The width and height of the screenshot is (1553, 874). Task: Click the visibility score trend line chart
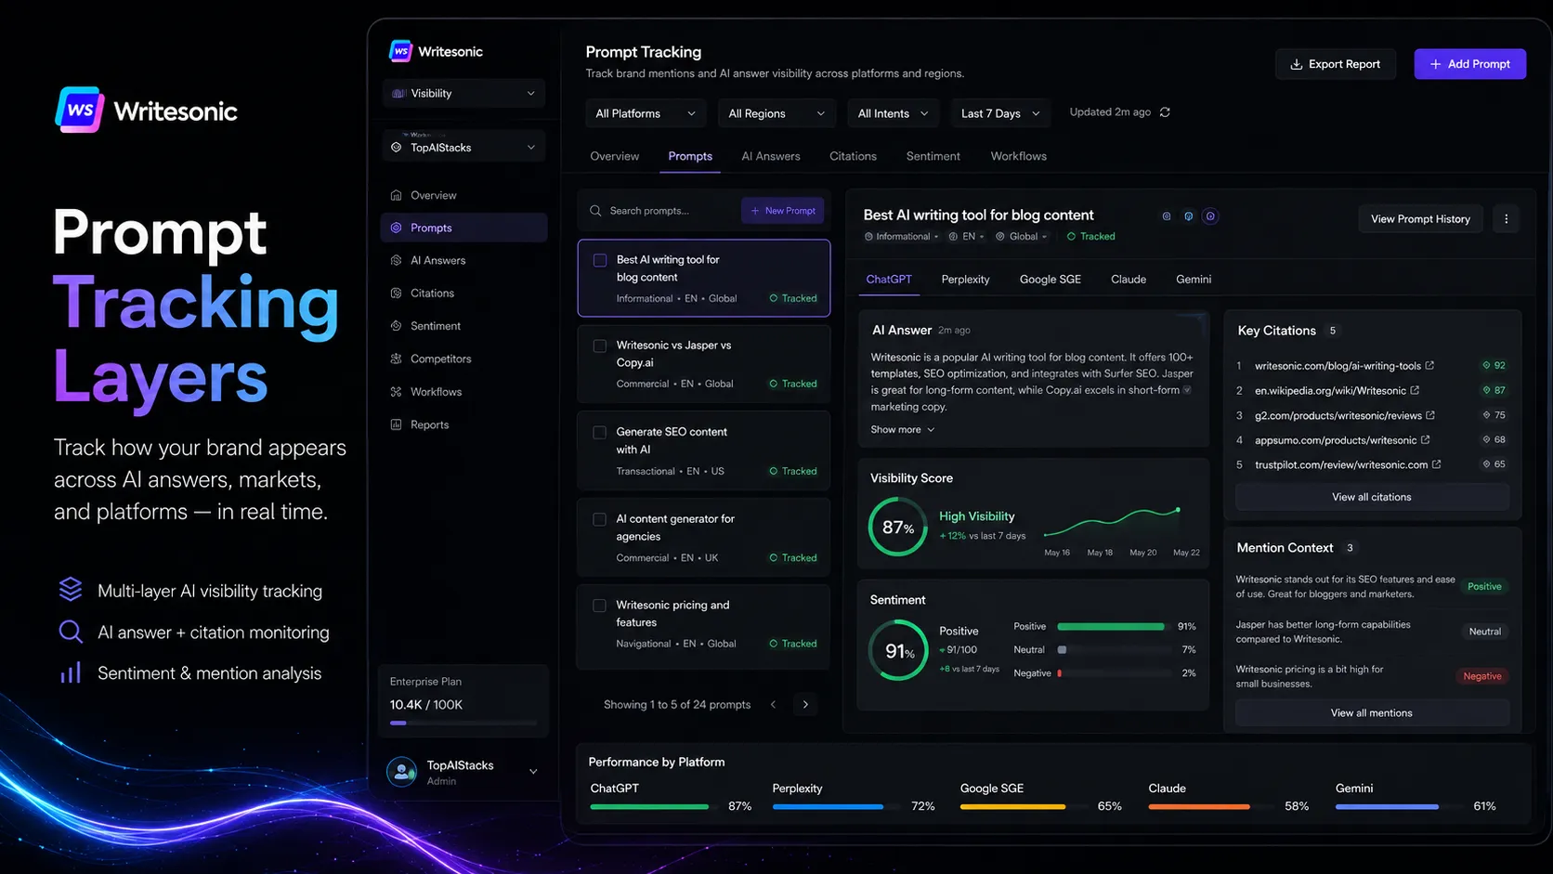1113,522
